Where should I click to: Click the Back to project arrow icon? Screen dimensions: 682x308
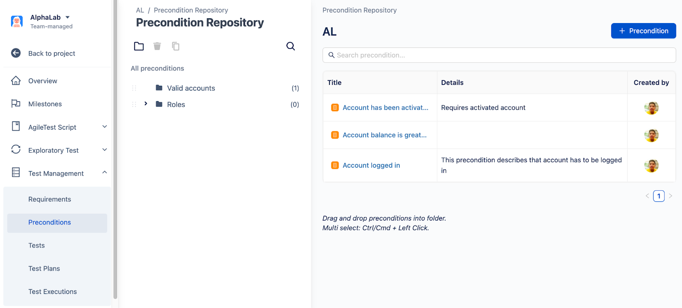tap(16, 53)
